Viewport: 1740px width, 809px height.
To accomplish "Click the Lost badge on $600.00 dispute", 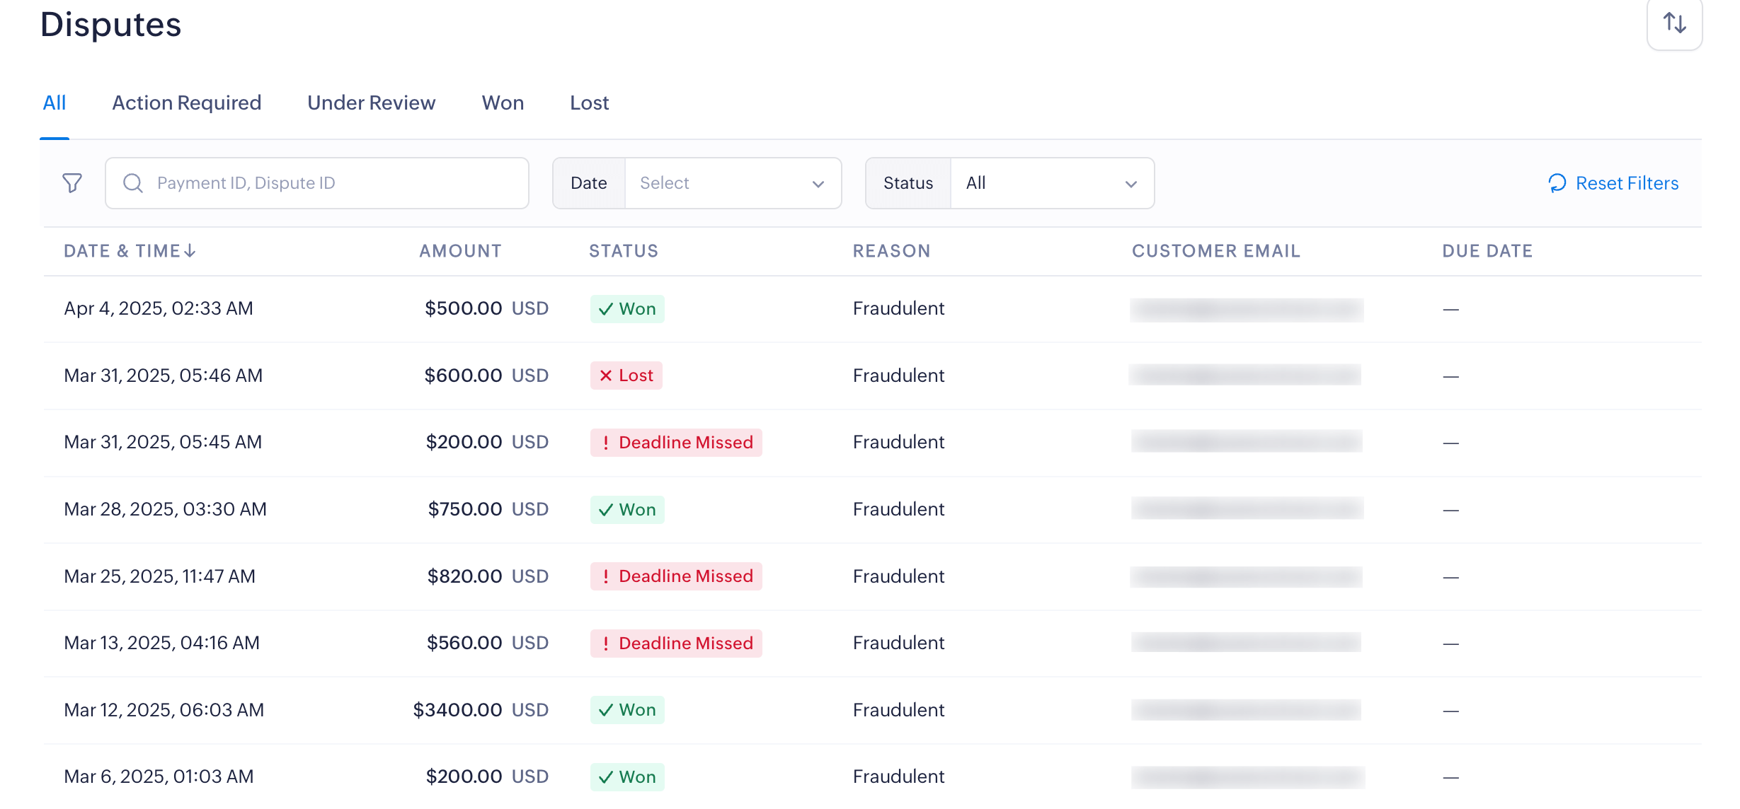I will (626, 376).
